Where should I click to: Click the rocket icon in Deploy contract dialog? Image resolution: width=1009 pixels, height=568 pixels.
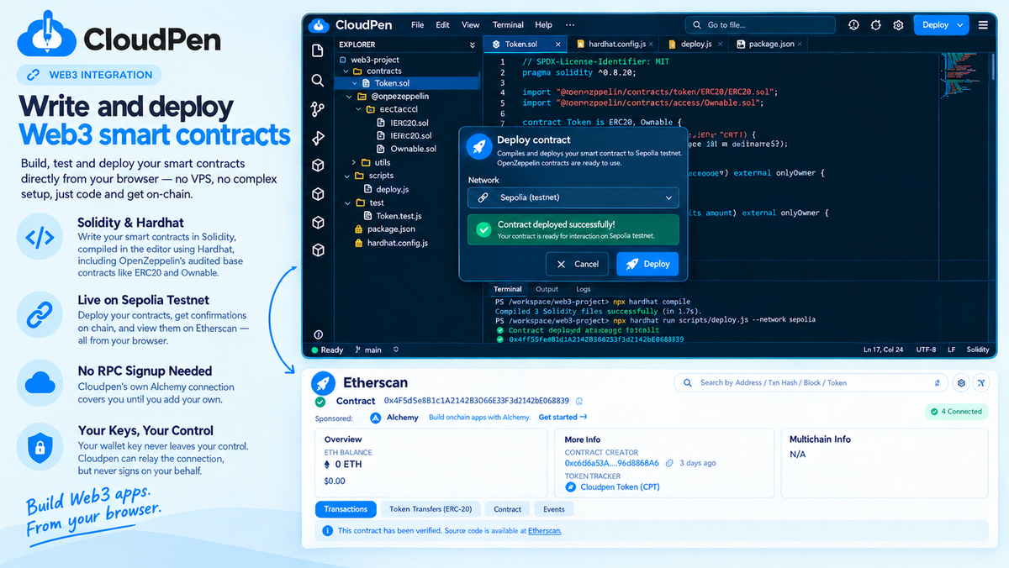pyautogui.click(x=478, y=147)
